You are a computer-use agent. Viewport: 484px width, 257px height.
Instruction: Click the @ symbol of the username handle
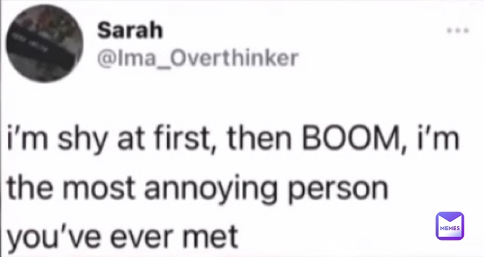[x=107, y=58]
